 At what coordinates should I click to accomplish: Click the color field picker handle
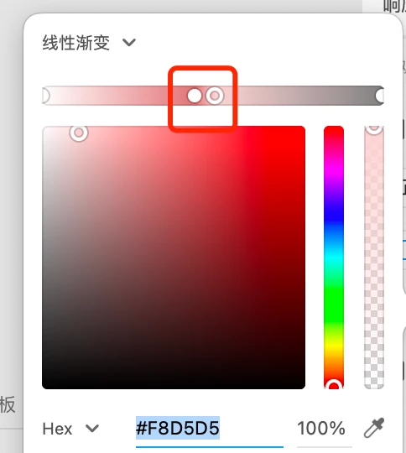(79, 133)
